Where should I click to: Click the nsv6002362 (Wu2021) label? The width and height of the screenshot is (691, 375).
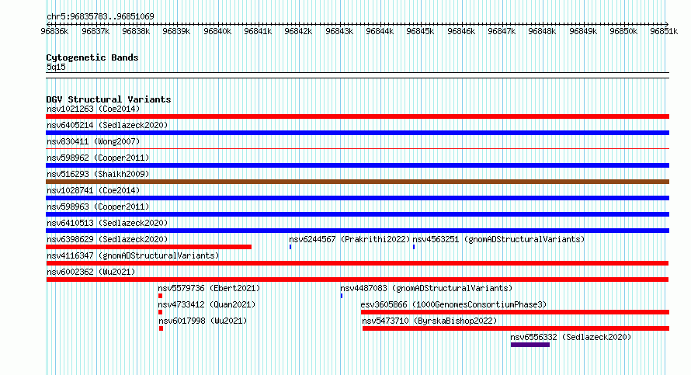tap(91, 272)
